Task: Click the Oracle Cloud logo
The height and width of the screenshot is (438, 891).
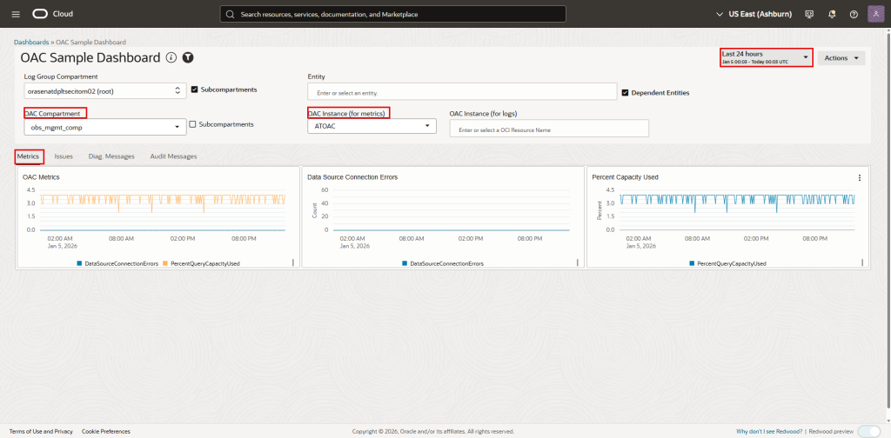Action: pyautogui.click(x=52, y=14)
